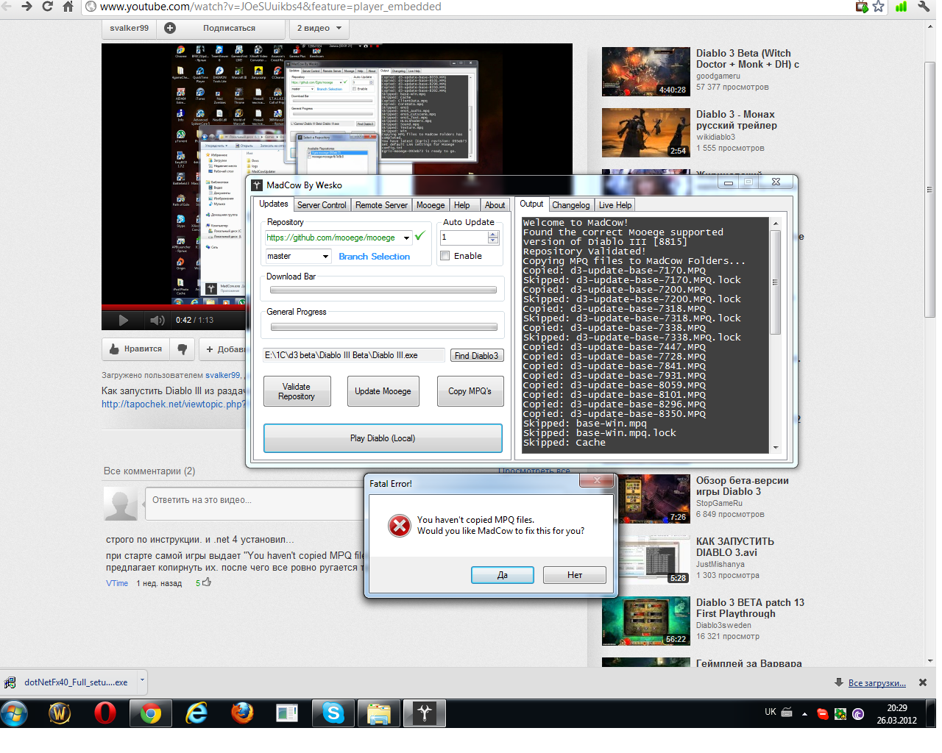The width and height of the screenshot is (942, 753).
Task: Open the master branch dropdown
Action: 325,256
